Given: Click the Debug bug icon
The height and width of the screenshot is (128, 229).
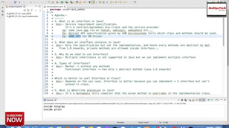Looking at the screenshot, I should point(57,2).
